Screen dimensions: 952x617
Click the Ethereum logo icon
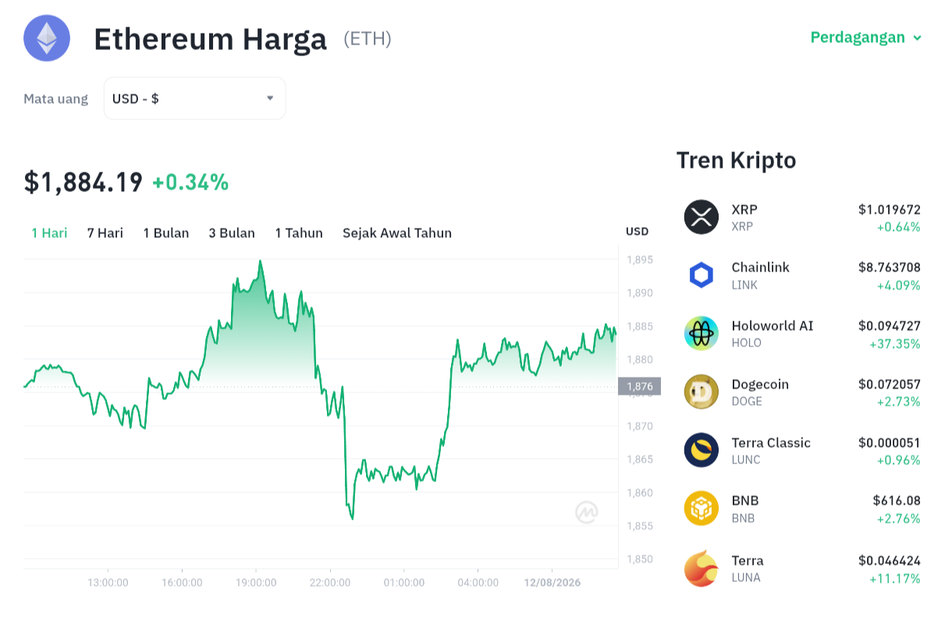click(x=47, y=37)
